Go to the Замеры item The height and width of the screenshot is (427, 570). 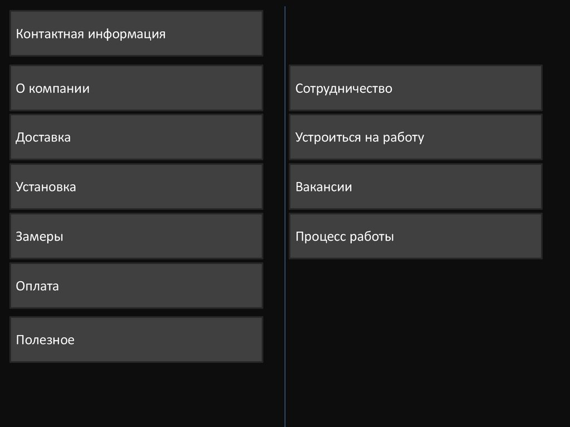(x=136, y=237)
